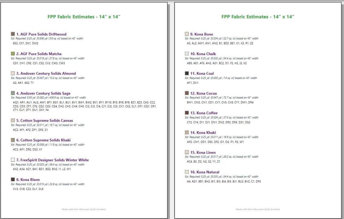Click the Kona Natural swatch
Screen dimensions: 344x219
point(187,172)
